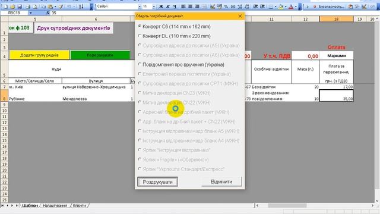This screenshot has height=214, width=380.
Task: Click the Print icon in toolbar
Action: point(28,7)
